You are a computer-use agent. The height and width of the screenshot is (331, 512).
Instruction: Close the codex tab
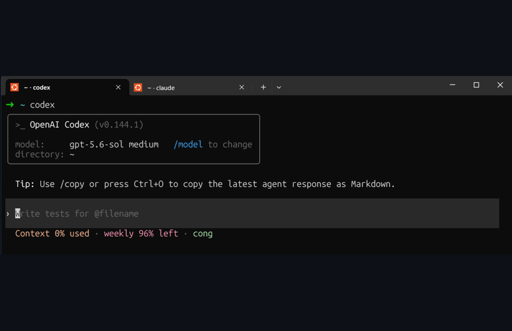click(118, 87)
